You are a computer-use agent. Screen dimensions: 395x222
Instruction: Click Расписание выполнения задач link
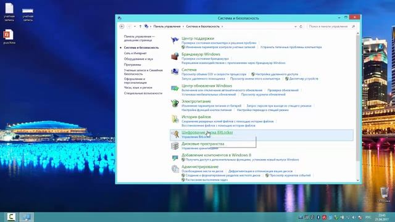207,180
